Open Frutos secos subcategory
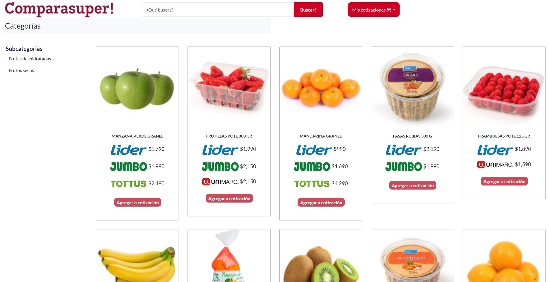 tap(21, 70)
